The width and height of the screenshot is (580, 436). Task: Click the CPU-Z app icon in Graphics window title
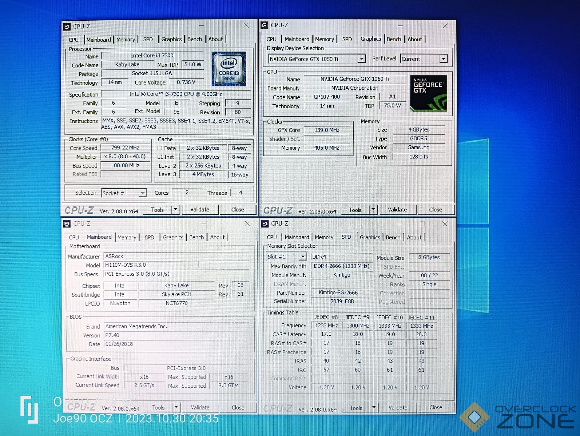pos(265,25)
